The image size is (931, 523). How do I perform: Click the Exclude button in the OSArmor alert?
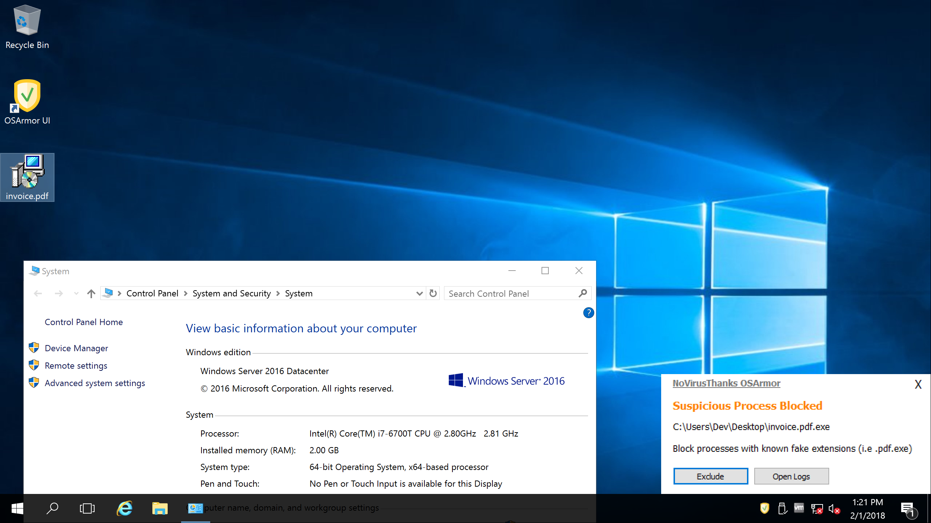pos(710,476)
